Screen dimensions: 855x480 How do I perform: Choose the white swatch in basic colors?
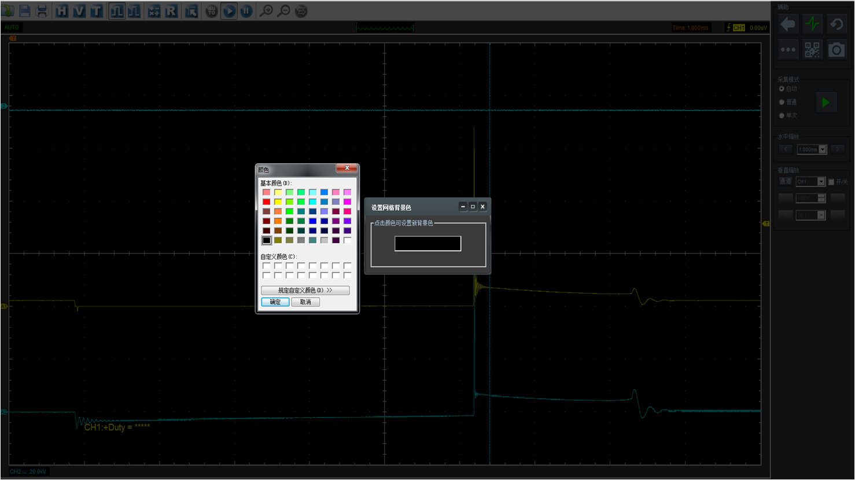pyautogui.click(x=347, y=240)
